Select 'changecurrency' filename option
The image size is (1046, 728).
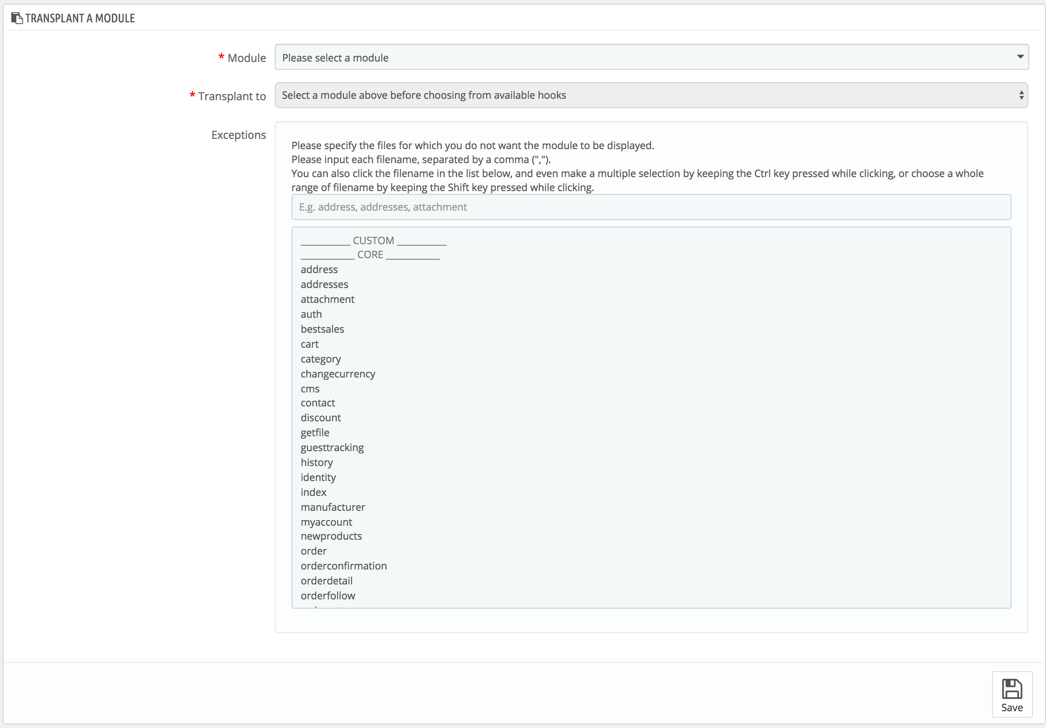[338, 374]
